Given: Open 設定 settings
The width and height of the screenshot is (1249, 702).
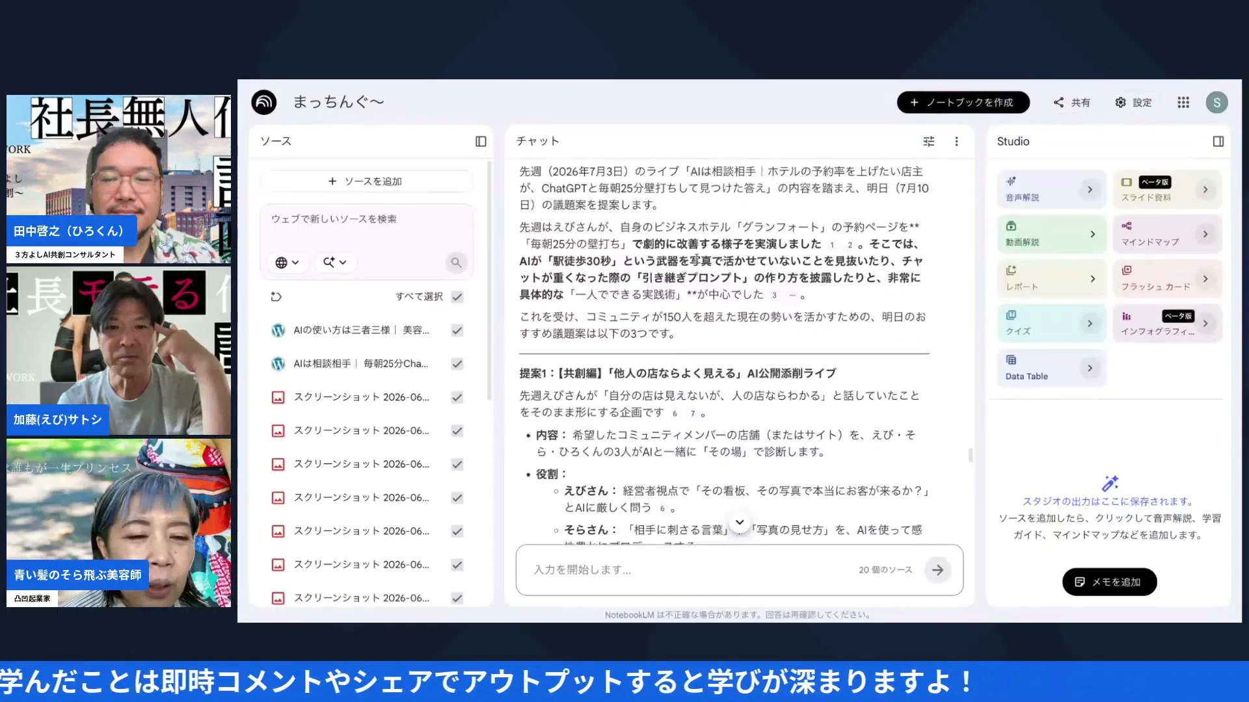Looking at the screenshot, I should coord(1134,103).
